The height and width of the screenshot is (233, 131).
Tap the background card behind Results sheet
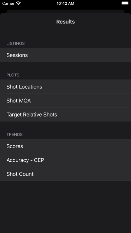click(x=65, y=11)
